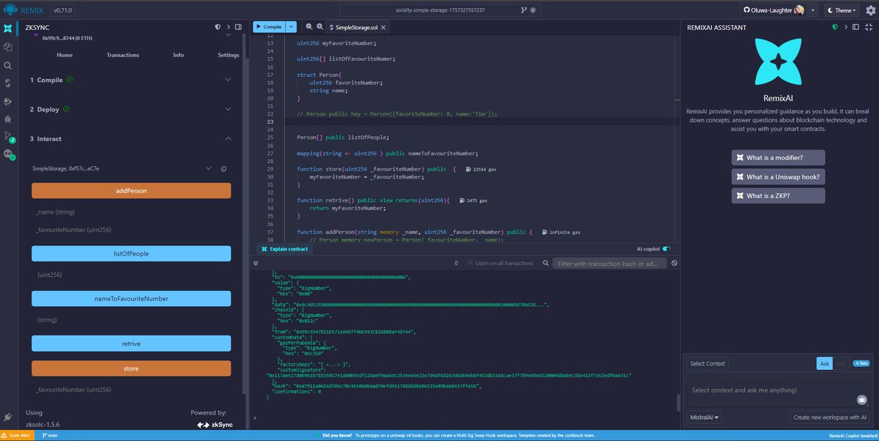This screenshot has width=879, height=441.
Task: Select Ask mode in AI assistant
Action: pos(825,363)
